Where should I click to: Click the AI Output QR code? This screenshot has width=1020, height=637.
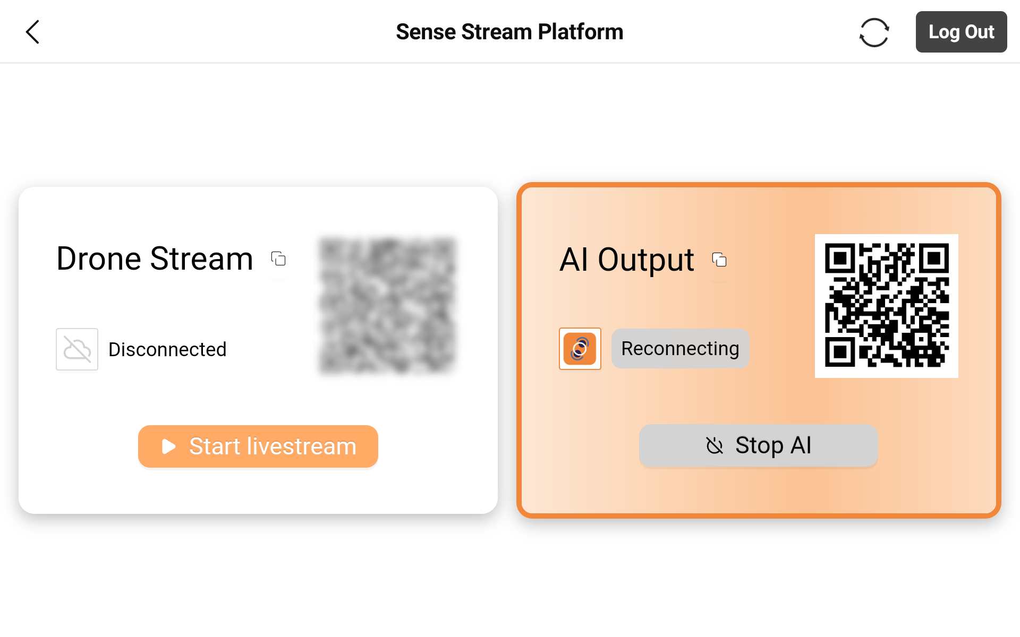[886, 306]
